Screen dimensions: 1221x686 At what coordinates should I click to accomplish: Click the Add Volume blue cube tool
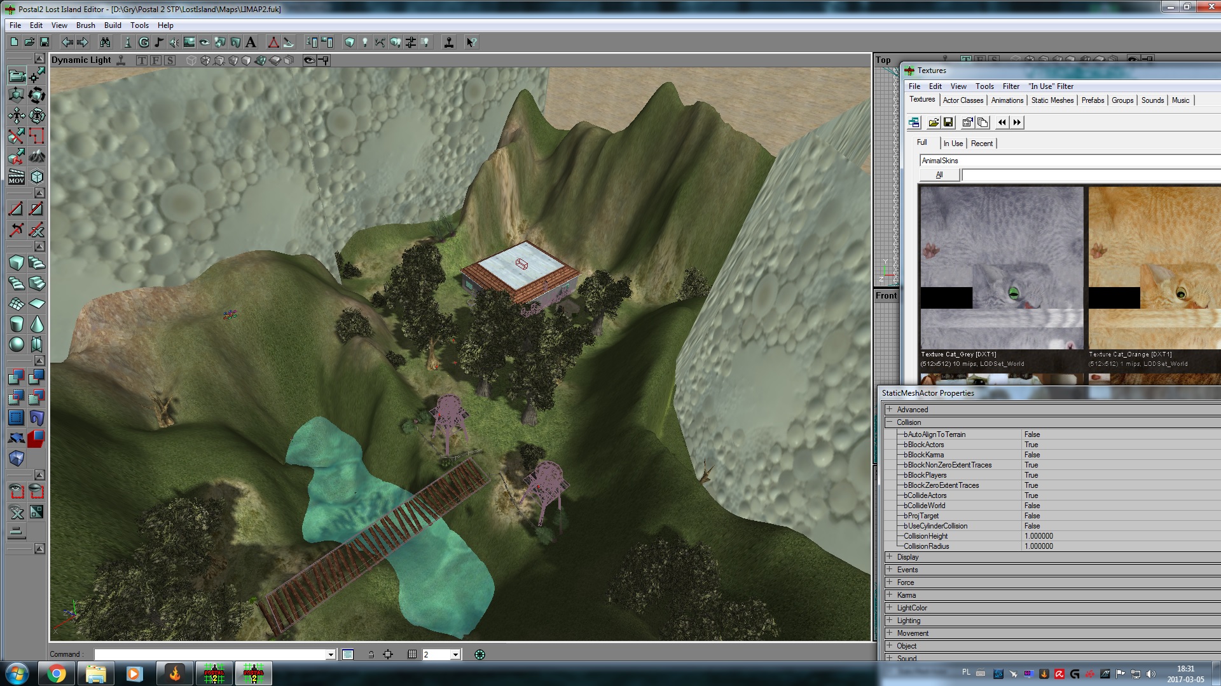(17, 458)
